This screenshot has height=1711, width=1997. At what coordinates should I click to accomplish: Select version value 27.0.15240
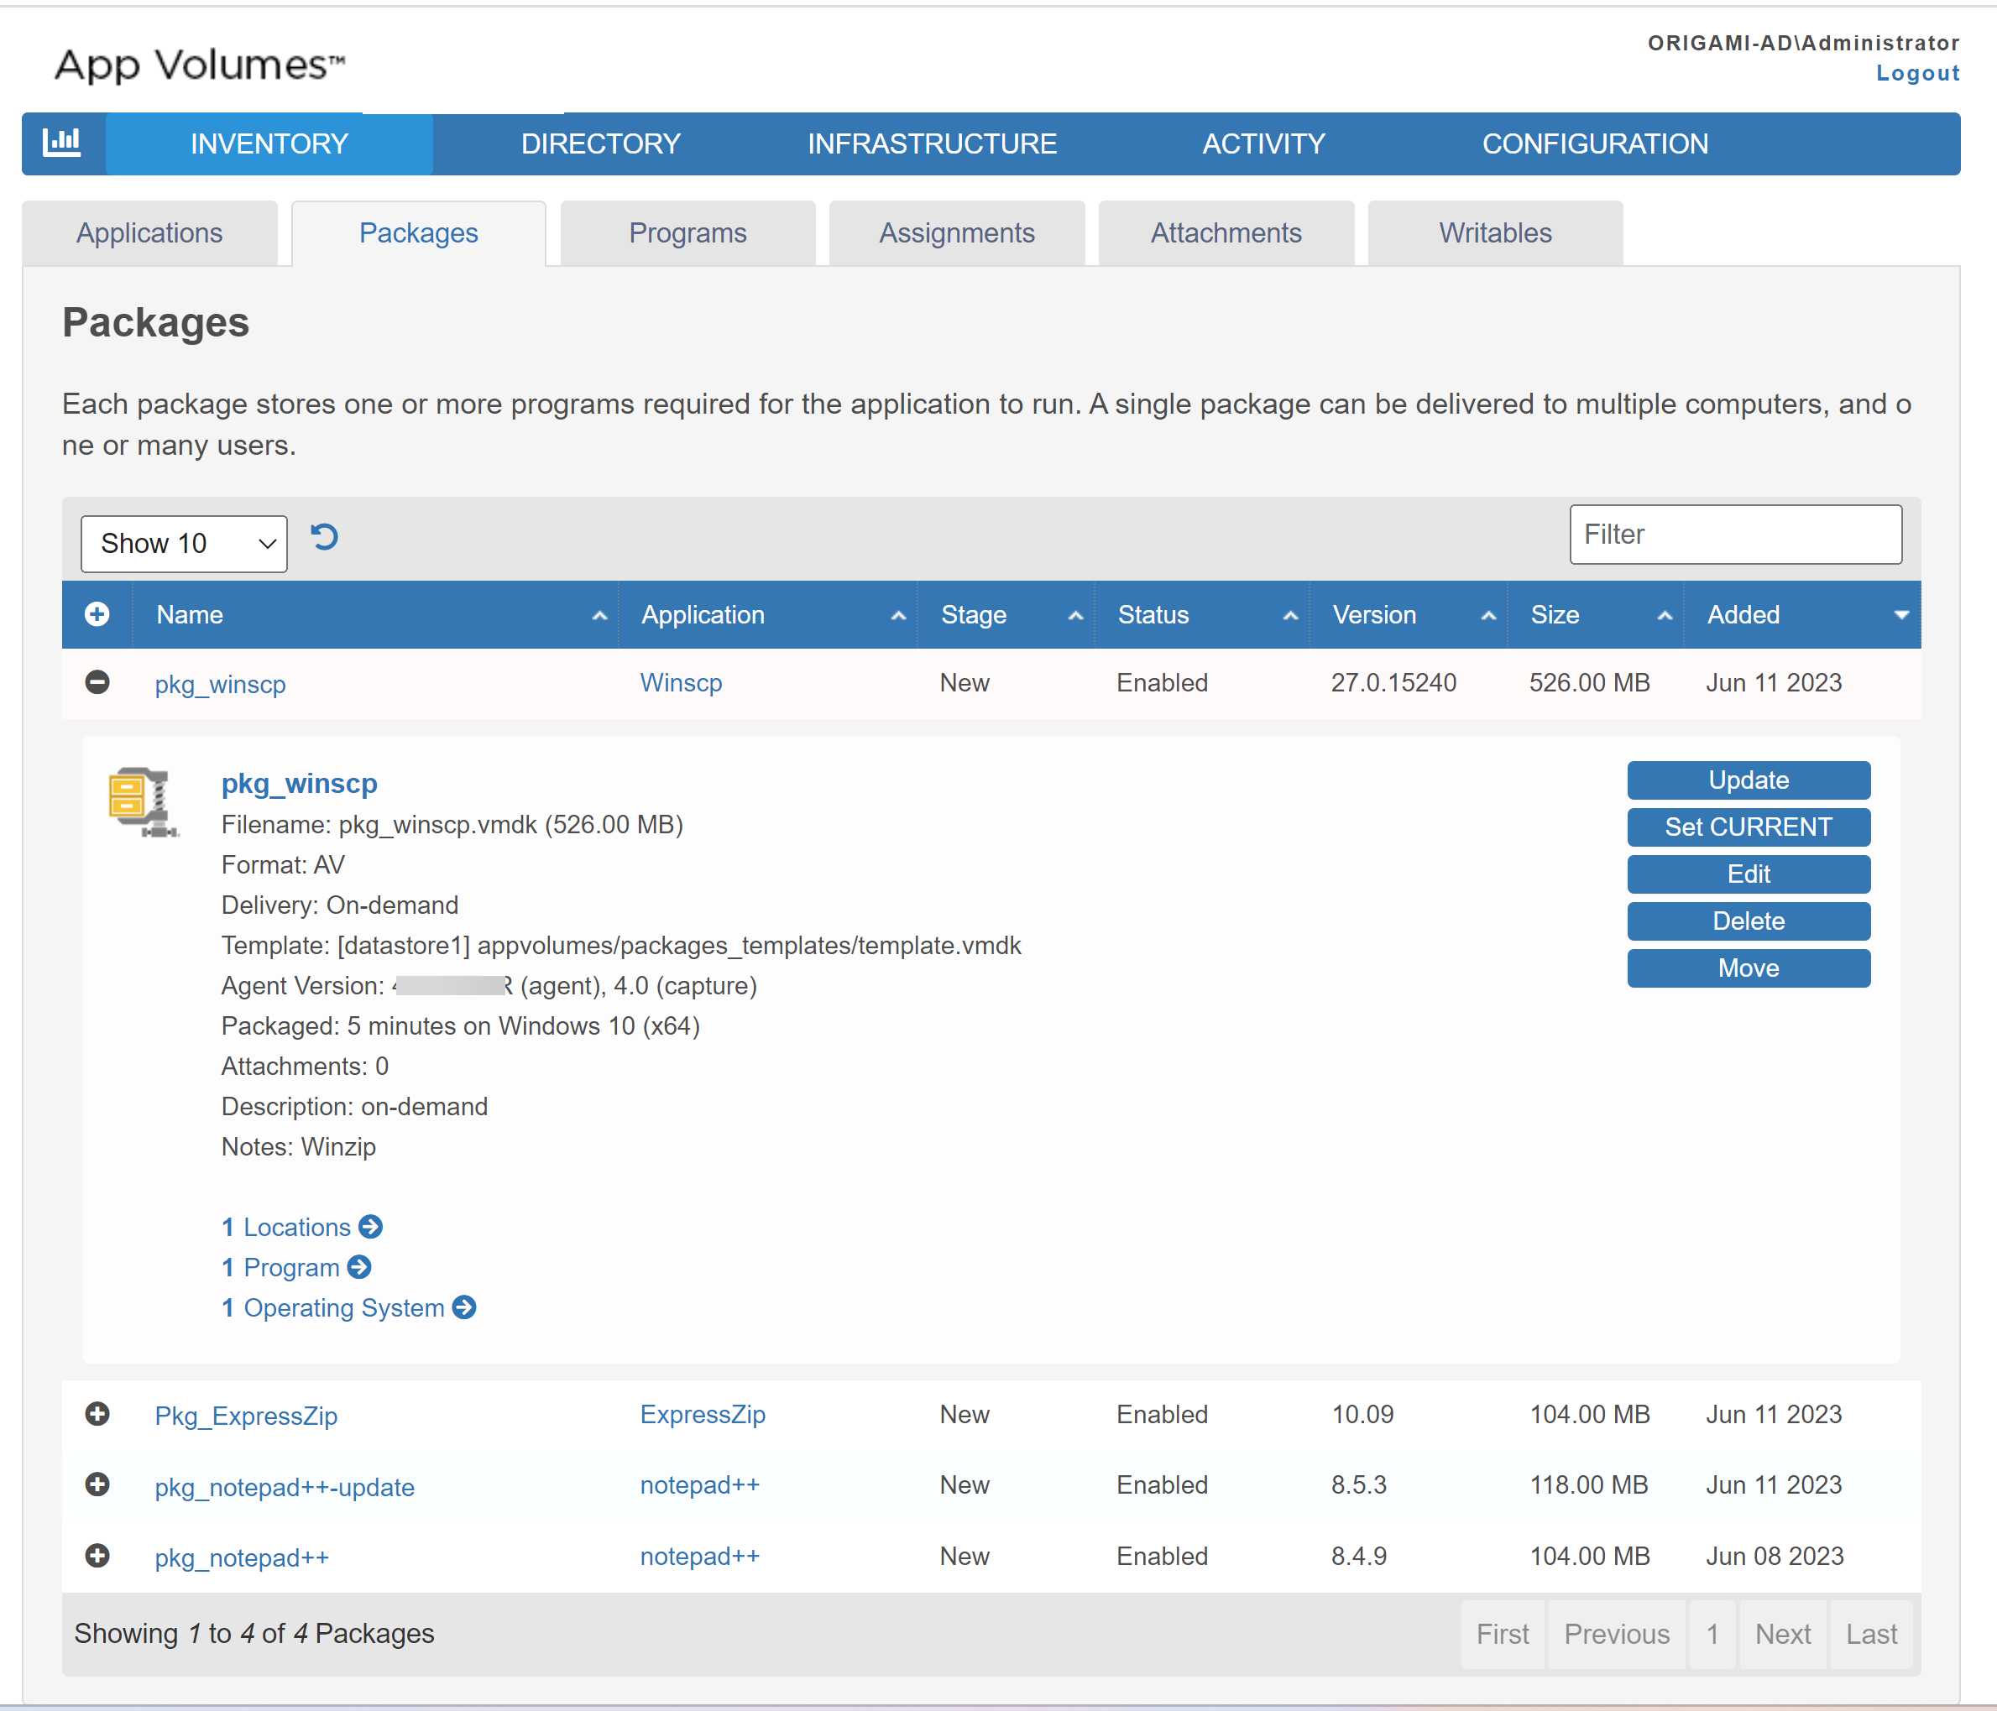(1393, 683)
